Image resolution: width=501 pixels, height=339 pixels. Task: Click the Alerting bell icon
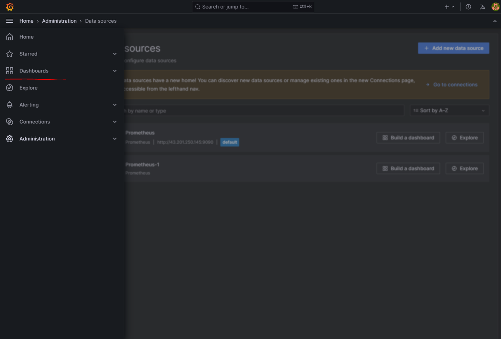tap(10, 105)
